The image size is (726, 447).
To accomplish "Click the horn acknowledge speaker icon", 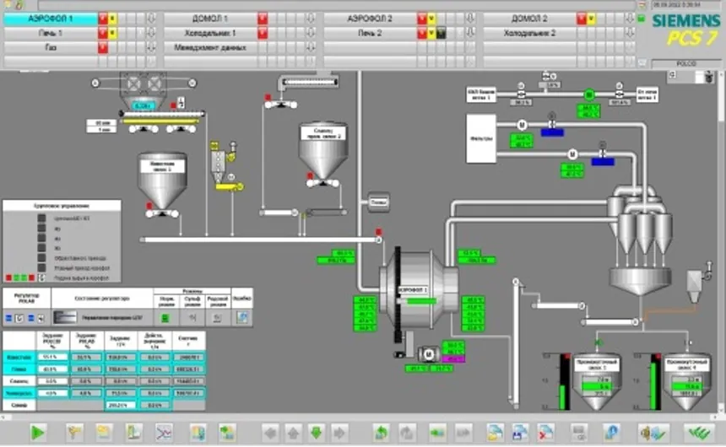I will point(653,434).
